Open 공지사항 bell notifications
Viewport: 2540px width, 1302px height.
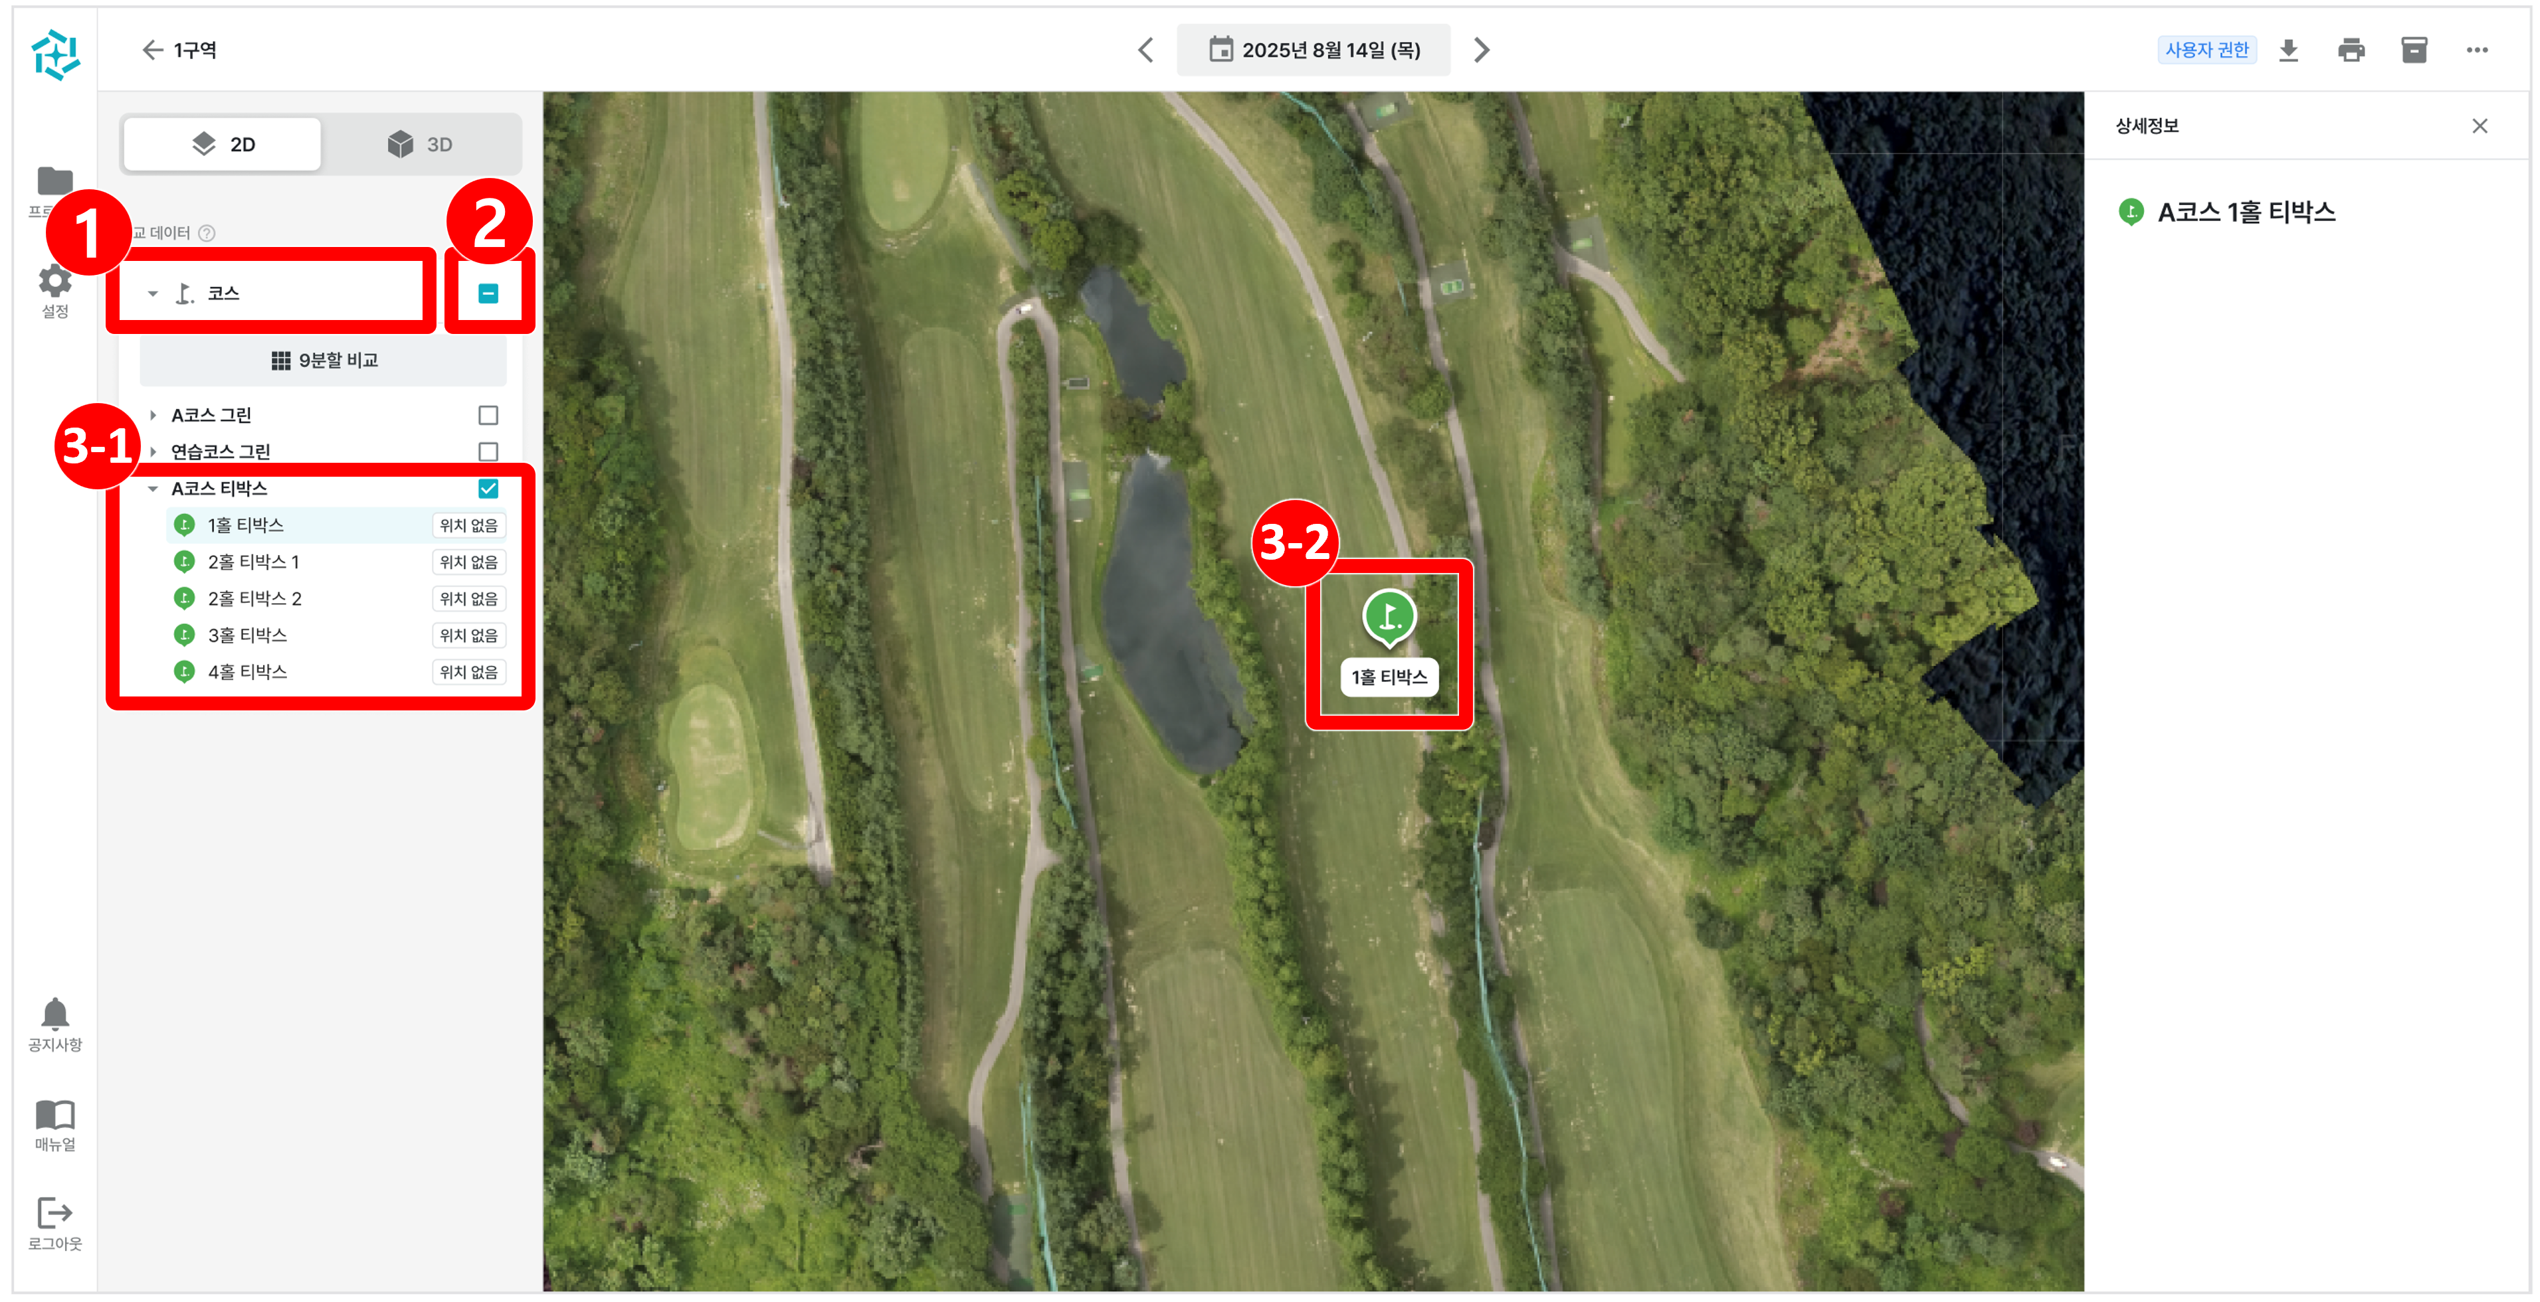(55, 1024)
